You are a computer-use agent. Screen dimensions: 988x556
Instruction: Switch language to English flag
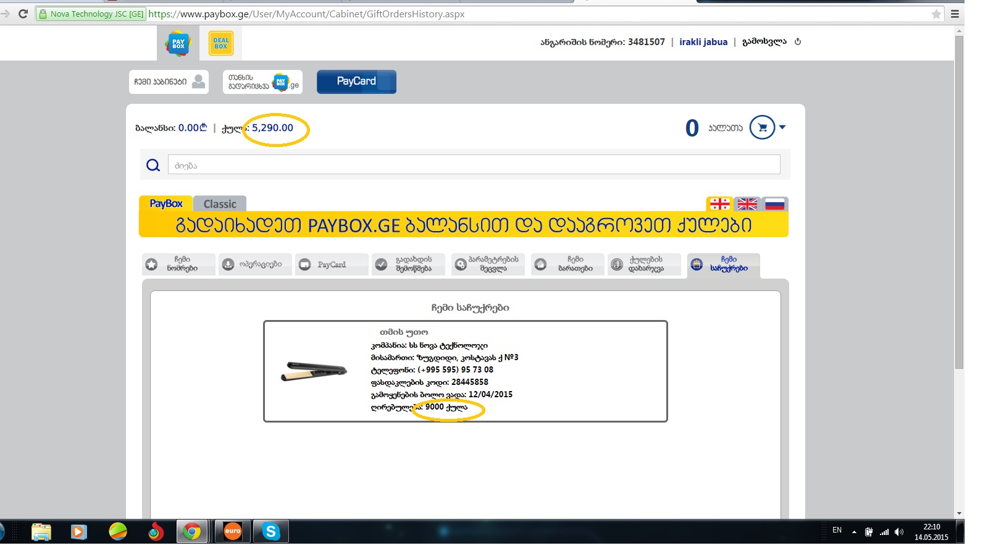[x=747, y=204]
